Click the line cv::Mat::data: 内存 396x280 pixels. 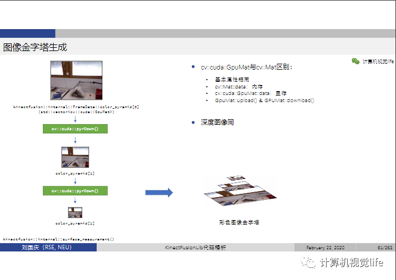tap(239, 87)
